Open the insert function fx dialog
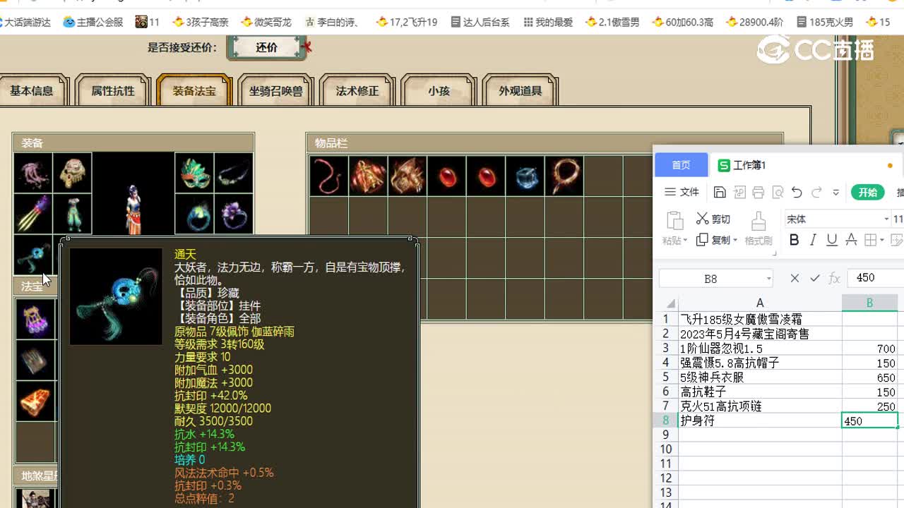 click(x=834, y=278)
